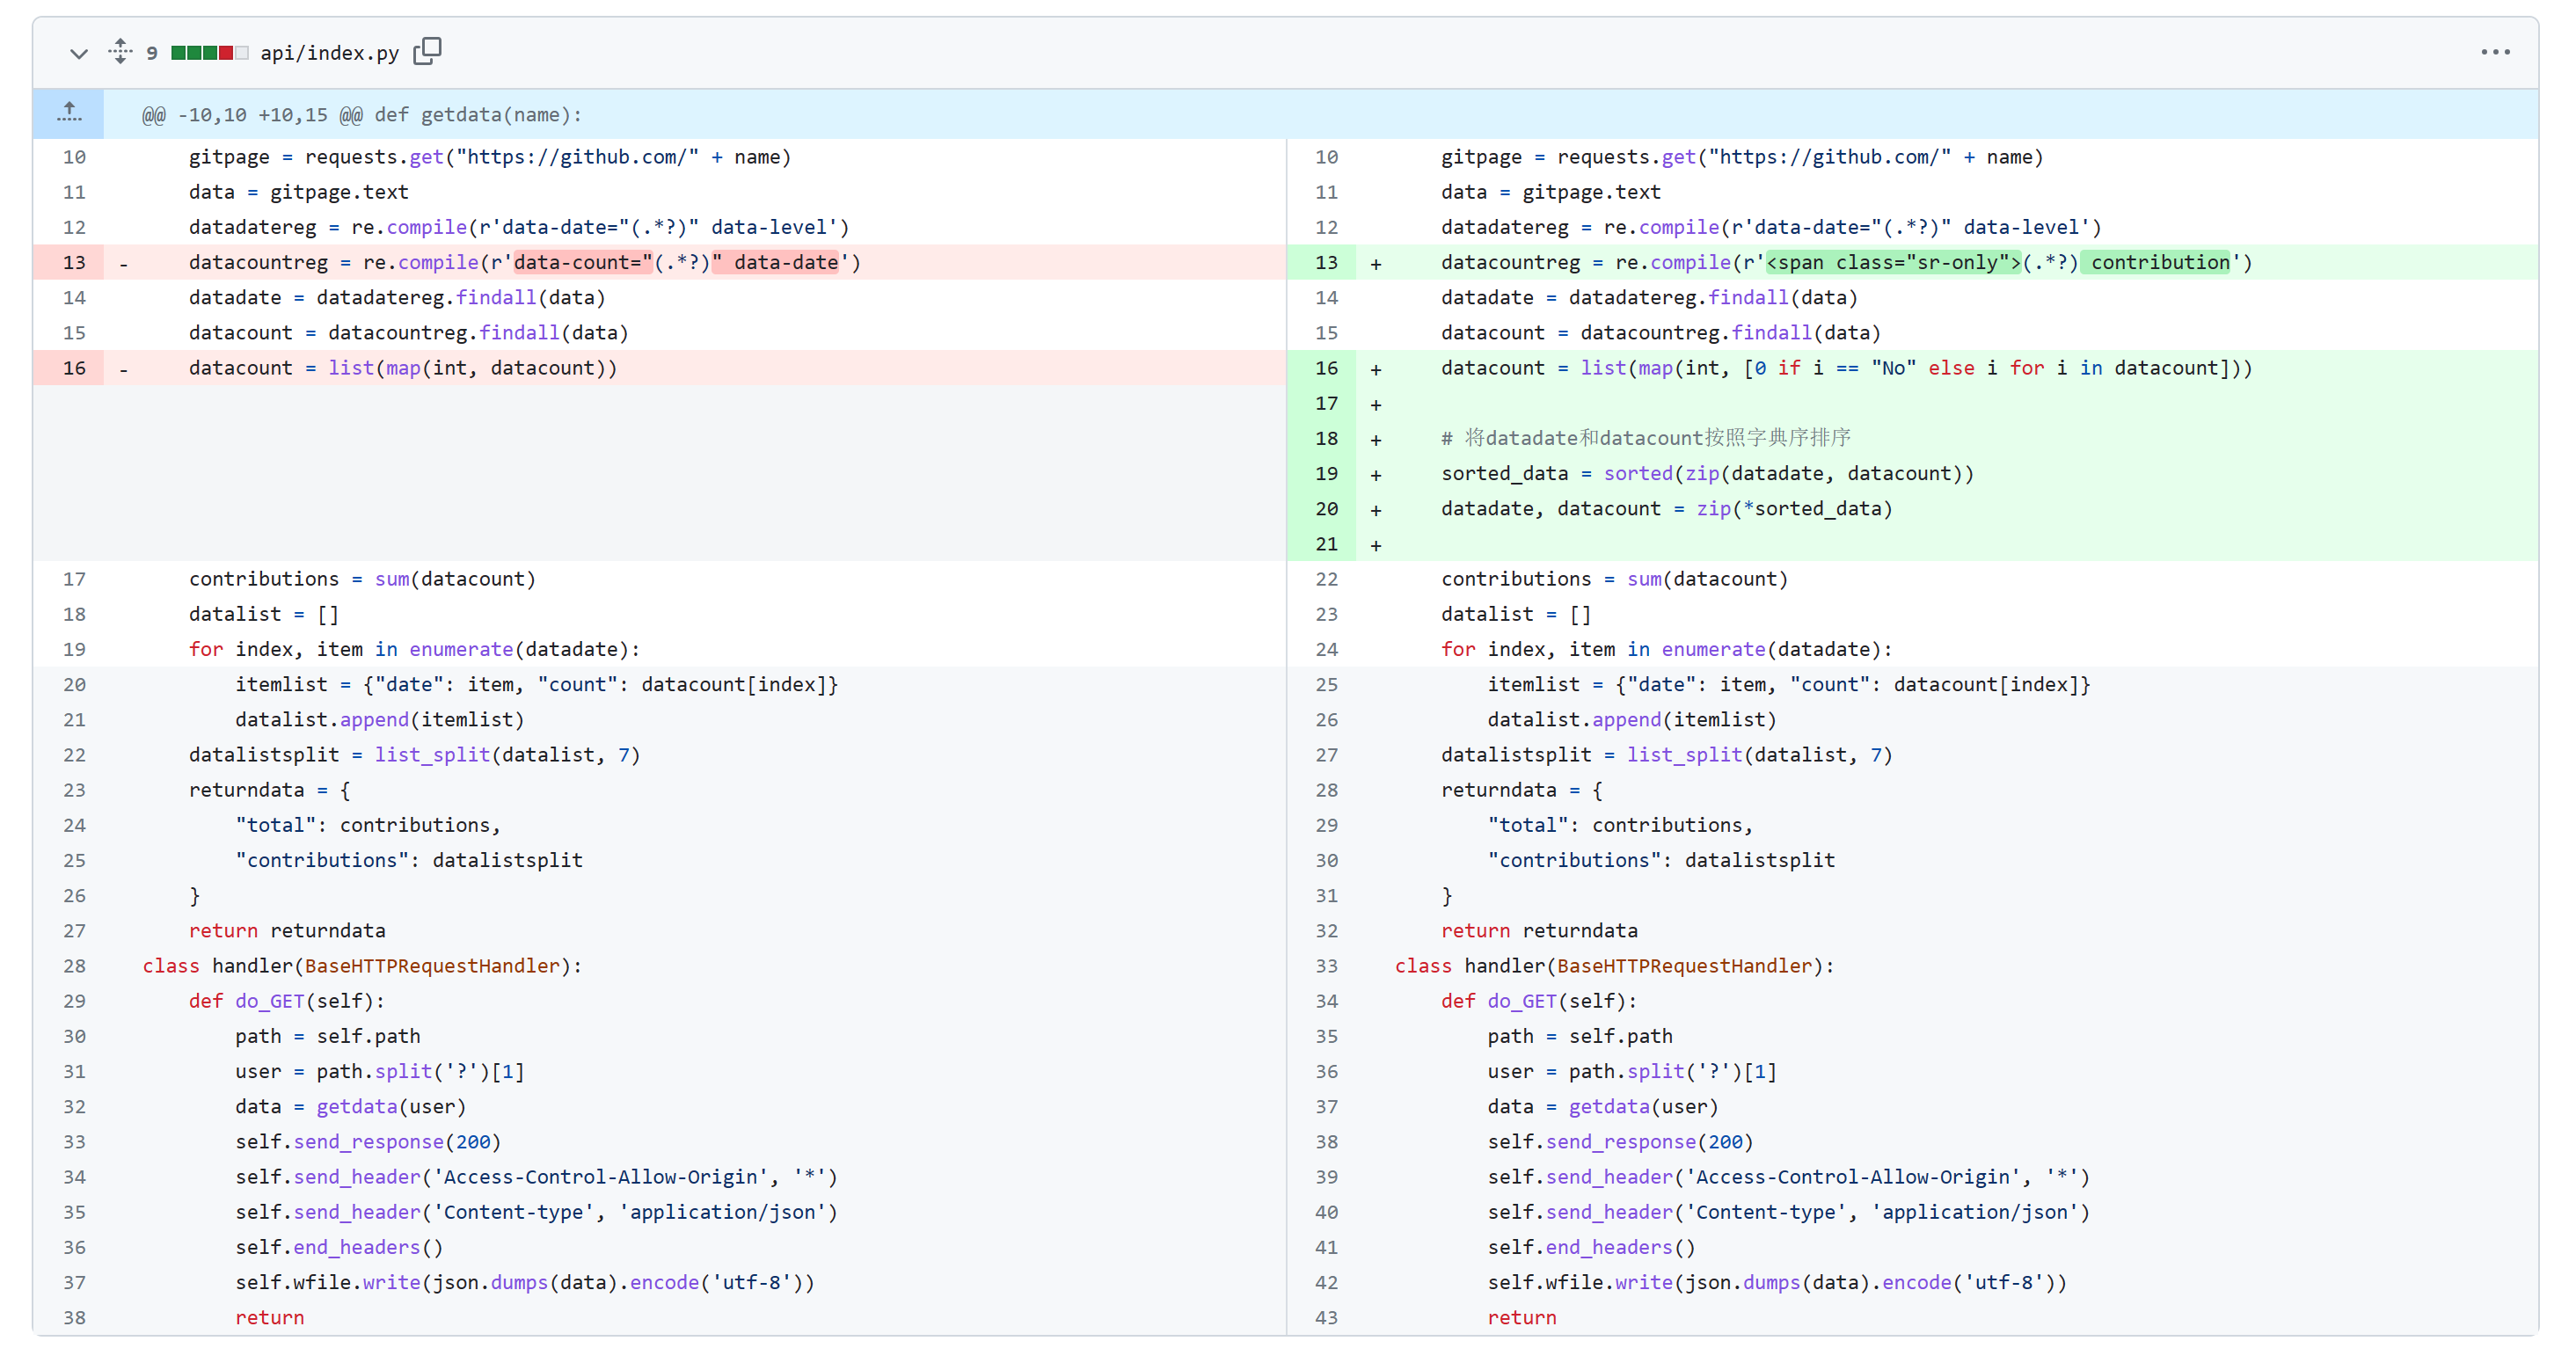Collapse the api/index.py file diff
Viewport: 2576px width, 1363px height.
coord(78,53)
